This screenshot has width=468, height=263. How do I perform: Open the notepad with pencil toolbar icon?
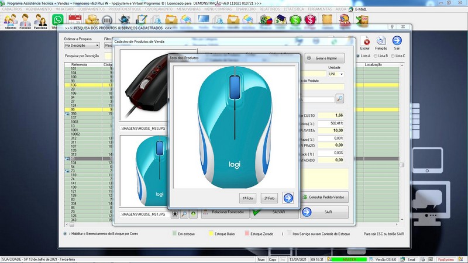coord(141,20)
